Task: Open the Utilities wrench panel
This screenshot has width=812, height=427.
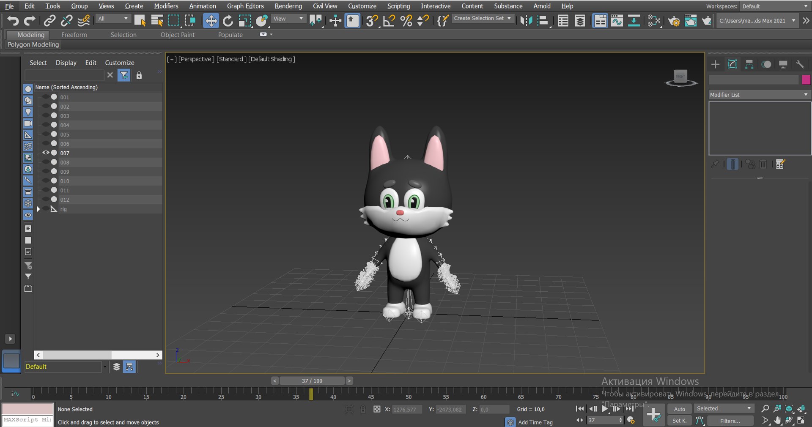Action: [800, 64]
